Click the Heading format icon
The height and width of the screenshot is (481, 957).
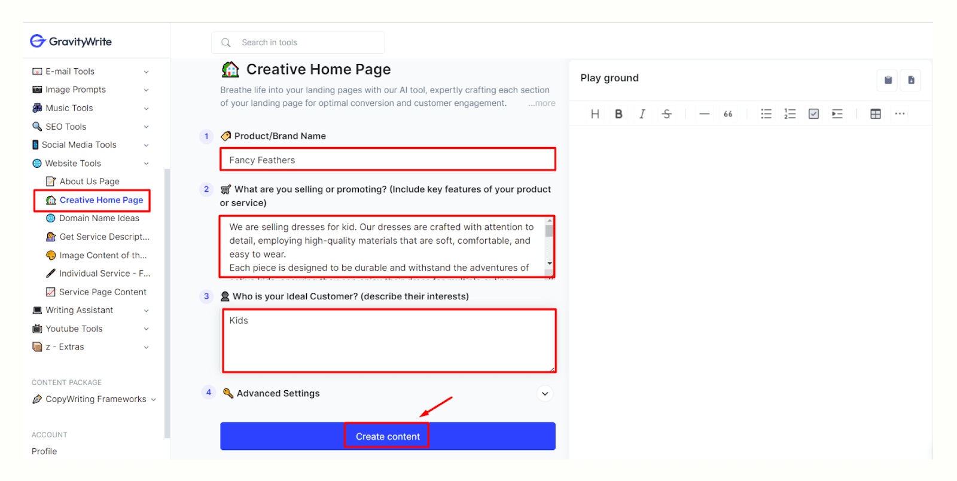pos(595,114)
